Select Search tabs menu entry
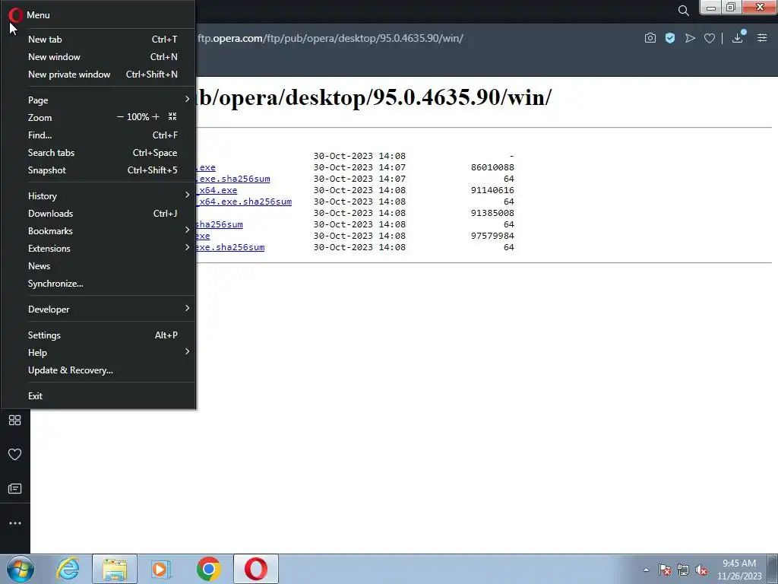 99,152
